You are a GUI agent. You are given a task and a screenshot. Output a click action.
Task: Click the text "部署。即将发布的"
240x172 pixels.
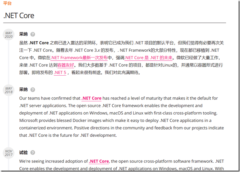click(x=36, y=72)
